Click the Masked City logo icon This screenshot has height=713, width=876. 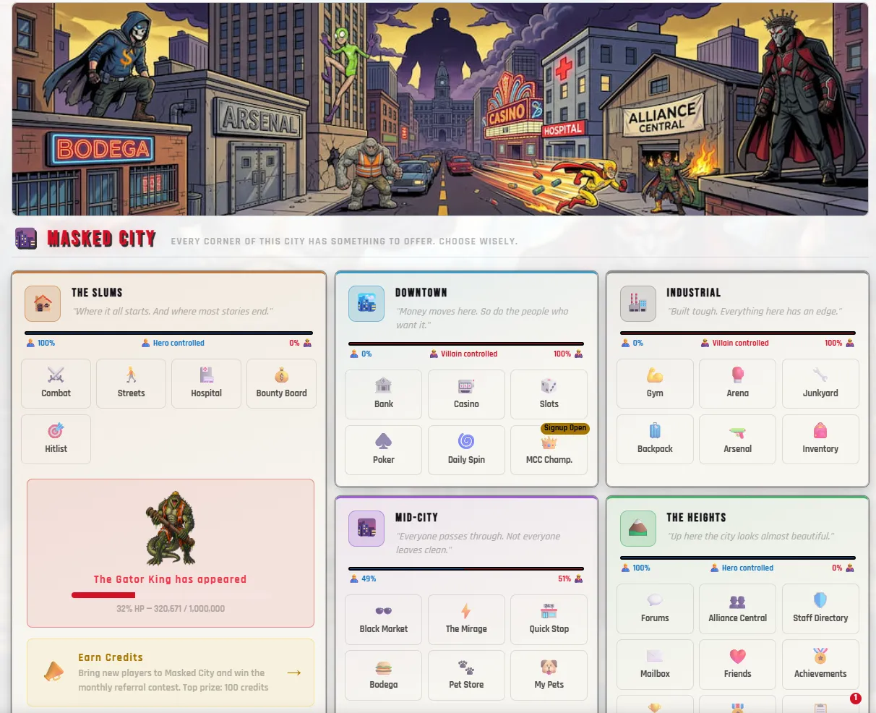pyautogui.click(x=26, y=239)
